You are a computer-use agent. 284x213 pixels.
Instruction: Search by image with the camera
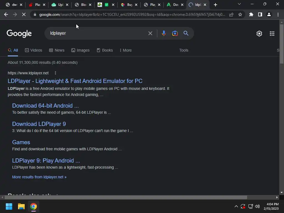(175, 33)
